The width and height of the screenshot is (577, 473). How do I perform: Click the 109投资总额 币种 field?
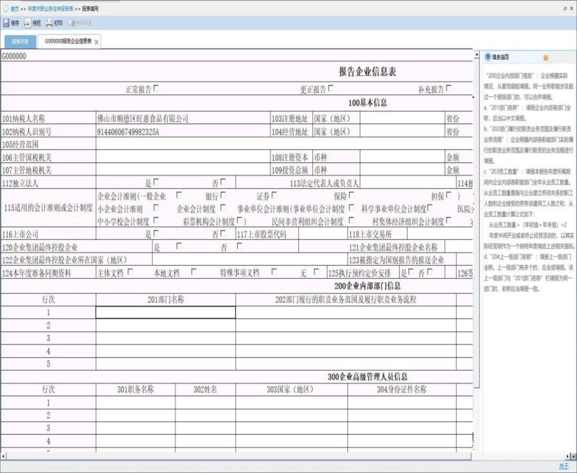[402, 169]
